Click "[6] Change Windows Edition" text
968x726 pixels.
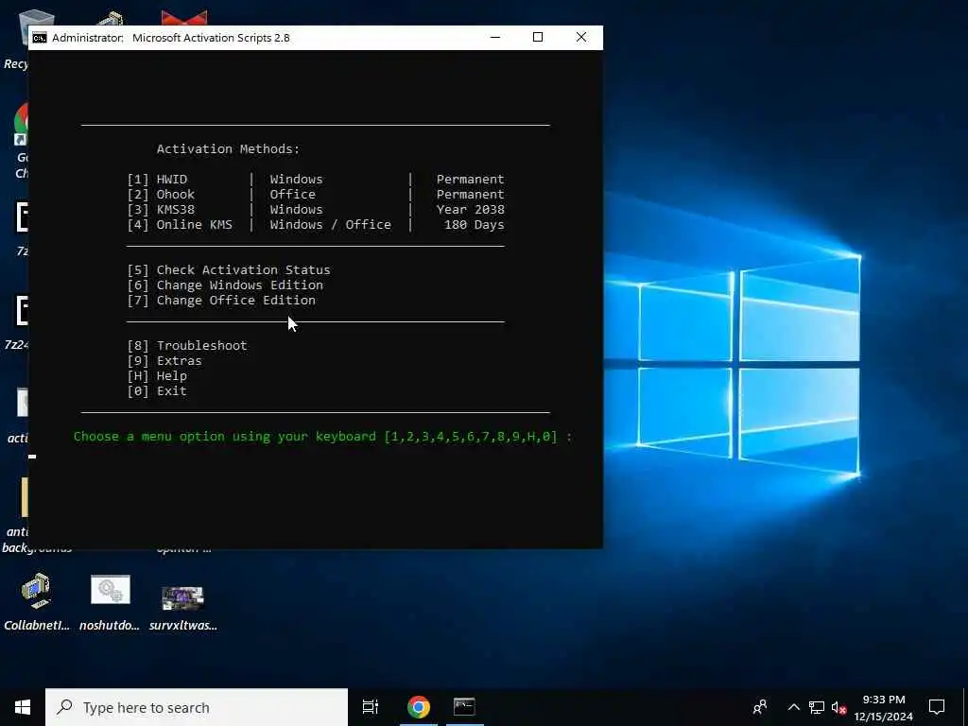coord(225,285)
